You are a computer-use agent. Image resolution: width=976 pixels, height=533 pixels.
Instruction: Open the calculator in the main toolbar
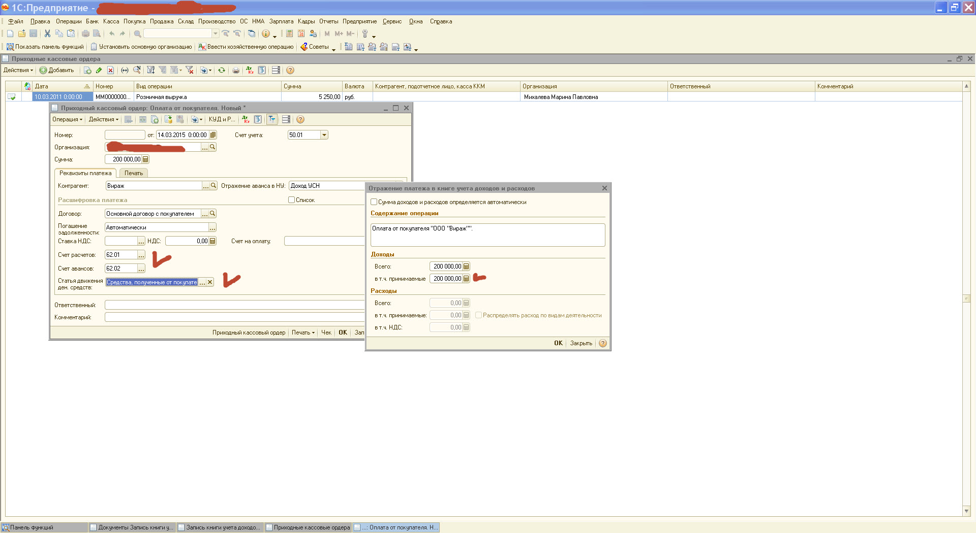pos(289,34)
